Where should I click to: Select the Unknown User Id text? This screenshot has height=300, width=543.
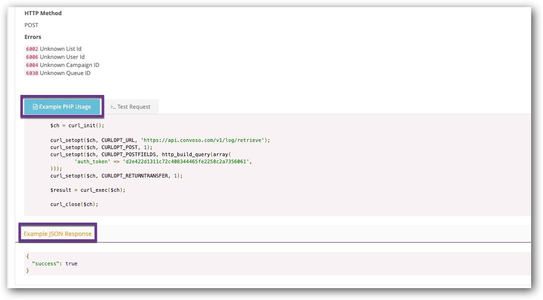tap(62, 56)
